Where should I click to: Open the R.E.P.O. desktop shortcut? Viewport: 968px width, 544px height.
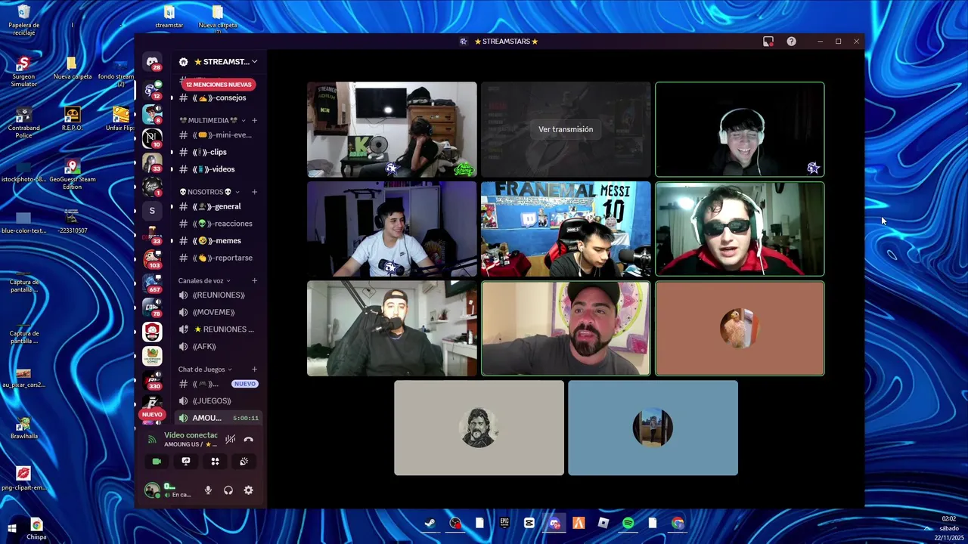[x=72, y=119]
